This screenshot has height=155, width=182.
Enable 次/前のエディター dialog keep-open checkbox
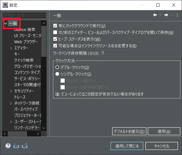55,32
